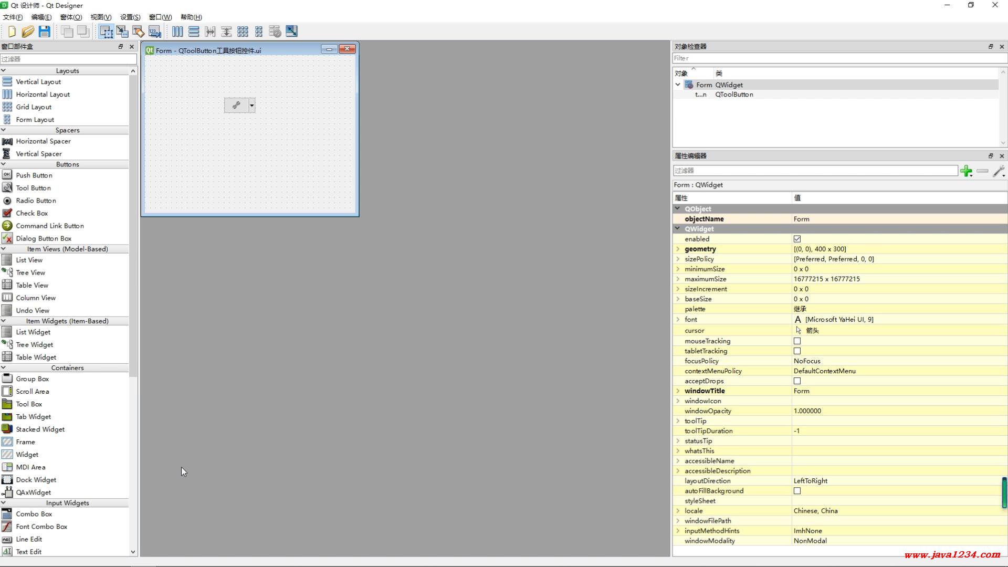This screenshot has height=567, width=1008.
Task: Select Tool Button in widget box
Action: tap(33, 188)
